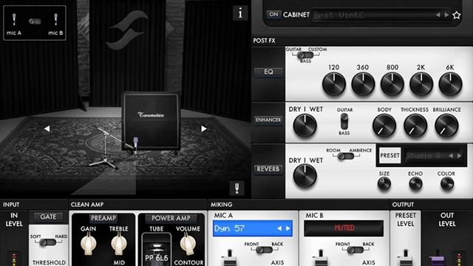Click the Reverb SIZE knob
Viewport: 473px width, 266px height.
pyautogui.click(x=384, y=184)
